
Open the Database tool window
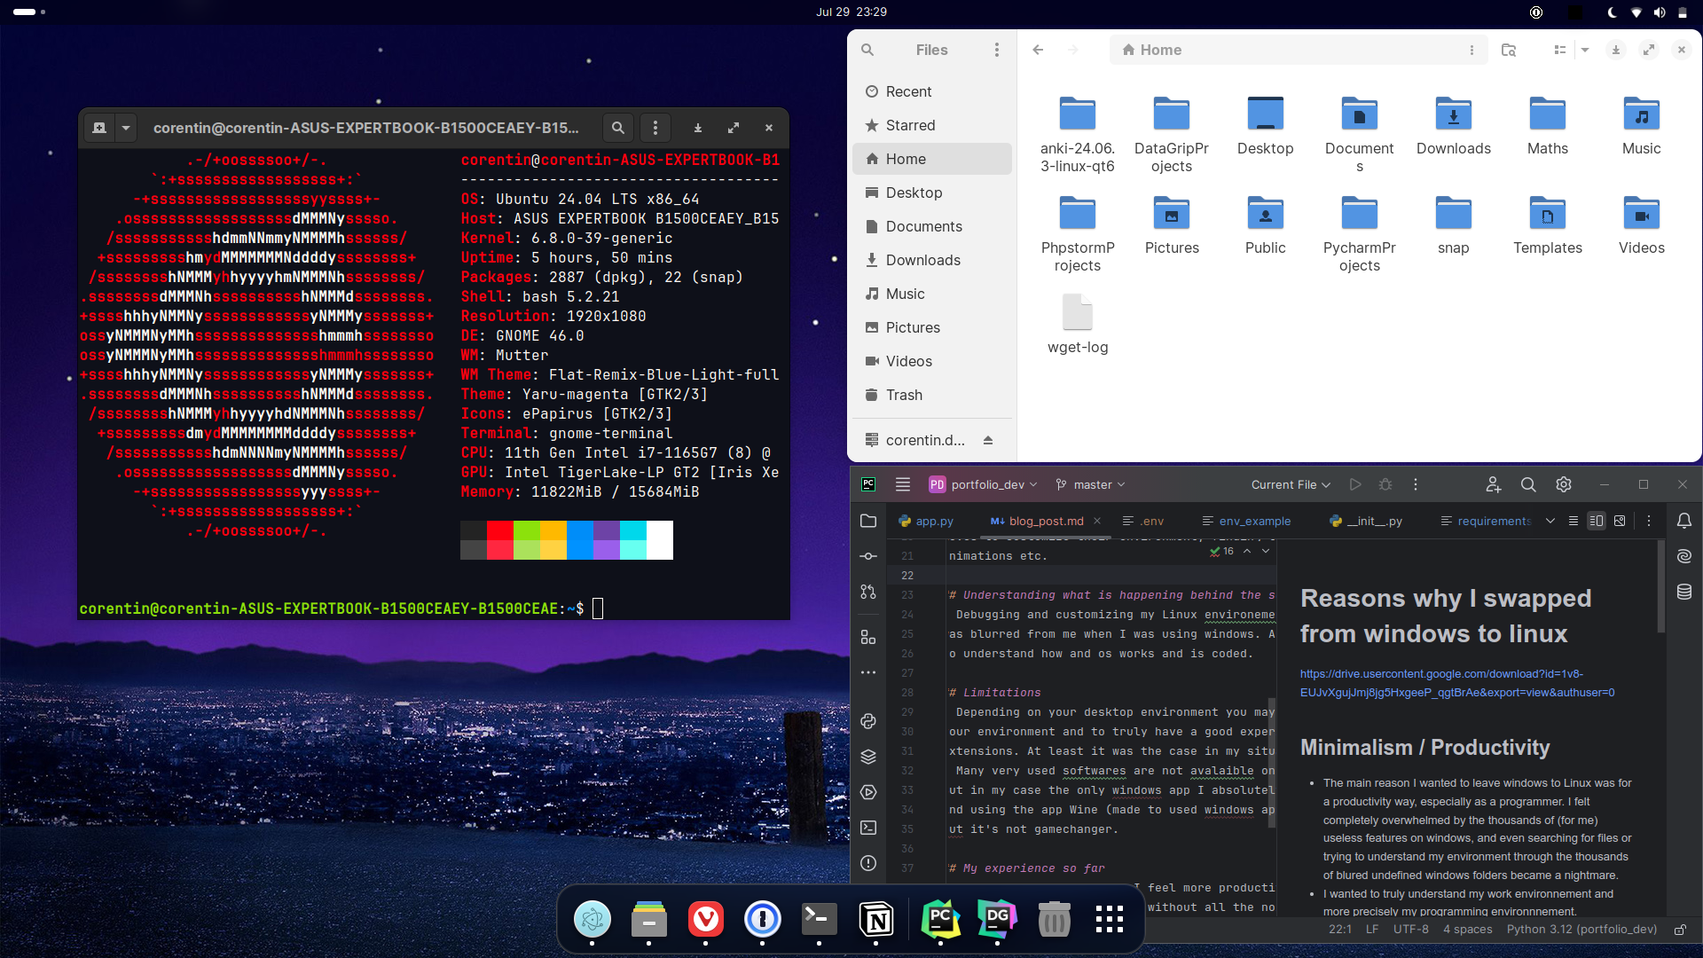coord(1684,592)
